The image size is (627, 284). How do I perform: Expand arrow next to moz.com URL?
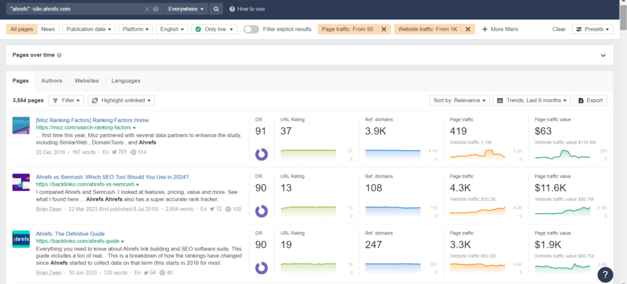click(x=134, y=128)
